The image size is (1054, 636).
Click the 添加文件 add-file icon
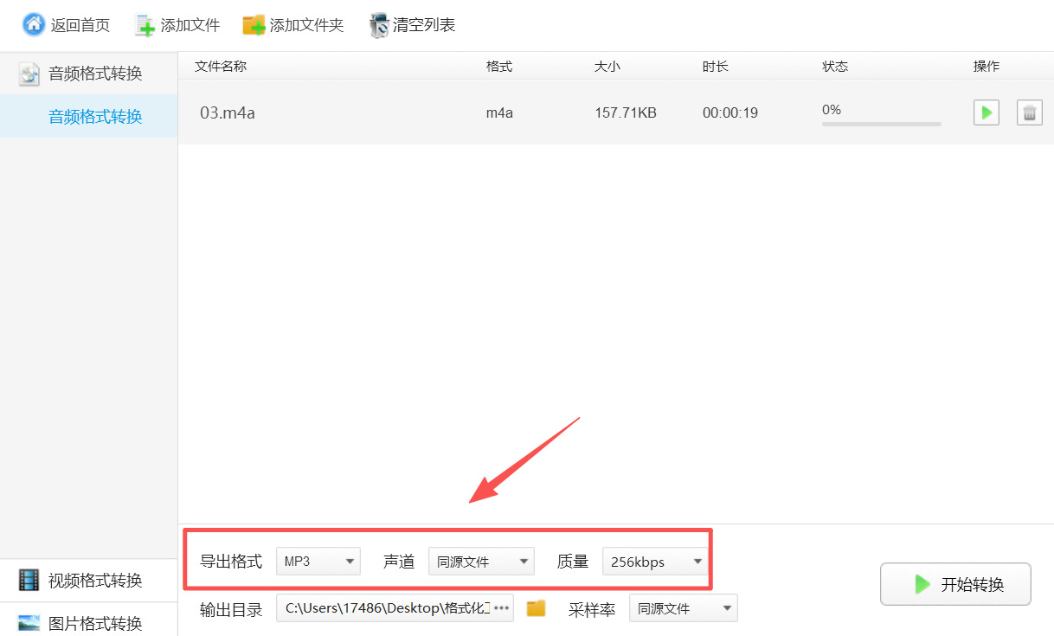coord(145,25)
